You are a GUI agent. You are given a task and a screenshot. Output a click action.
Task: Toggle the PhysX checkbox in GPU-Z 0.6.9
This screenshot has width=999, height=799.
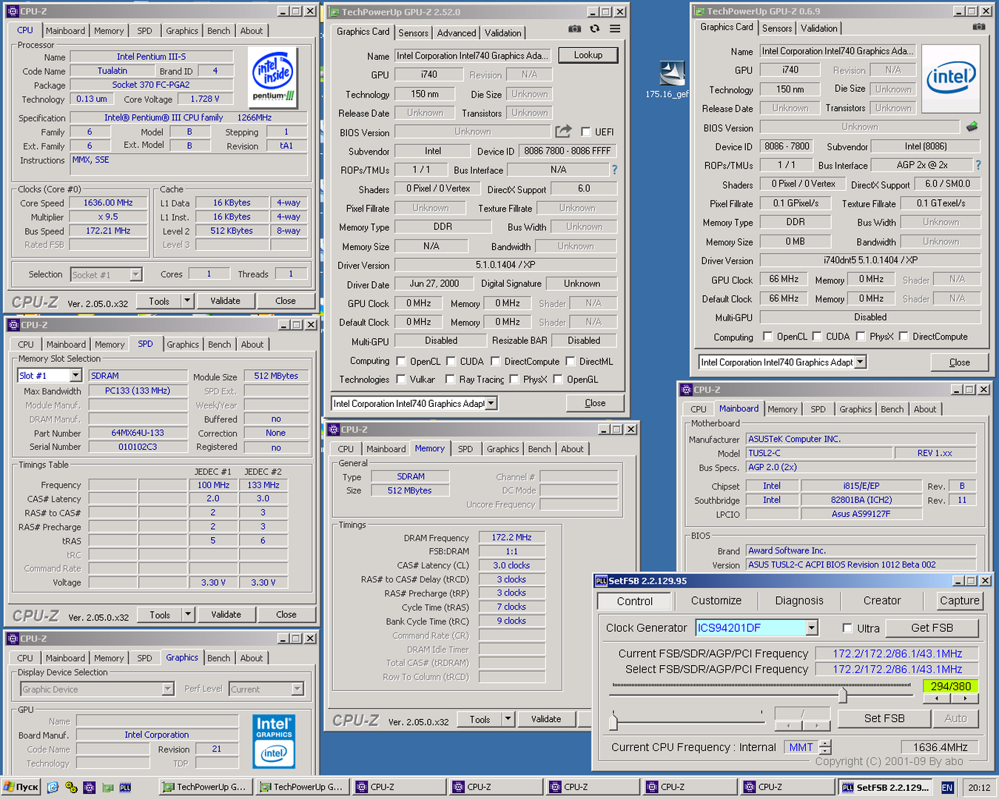tap(861, 336)
